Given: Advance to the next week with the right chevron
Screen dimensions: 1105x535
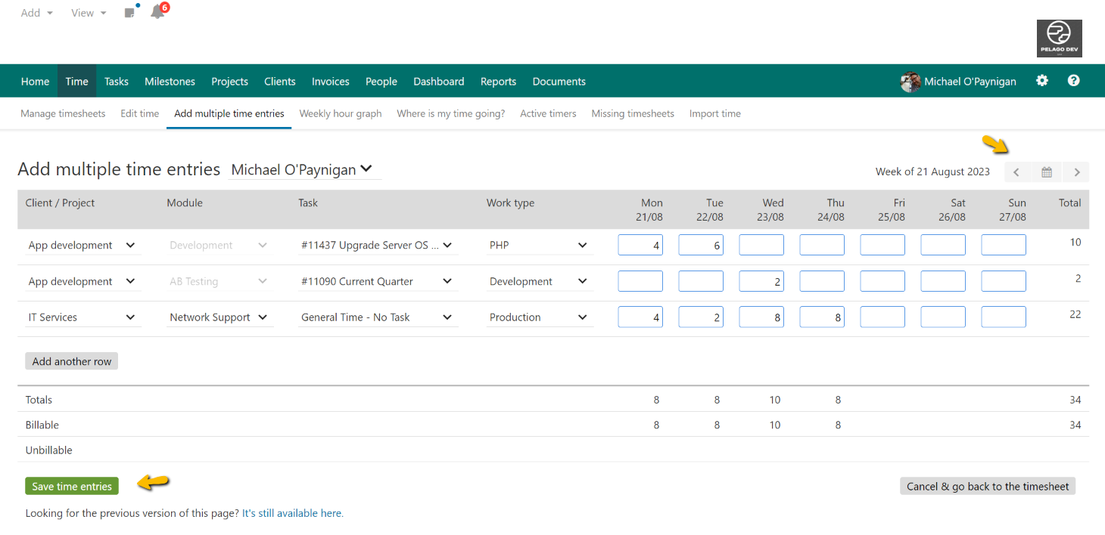Looking at the screenshot, I should pyautogui.click(x=1075, y=172).
